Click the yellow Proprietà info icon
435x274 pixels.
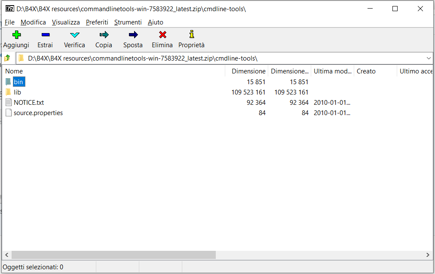[x=192, y=34]
